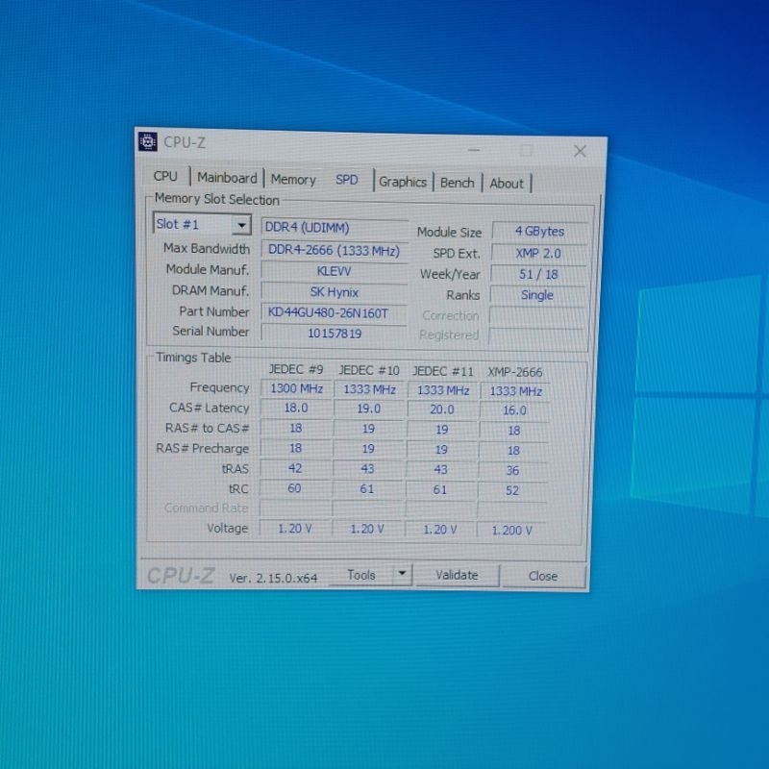Click the Tools button
The height and width of the screenshot is (769, 769).
click(361, 575)
